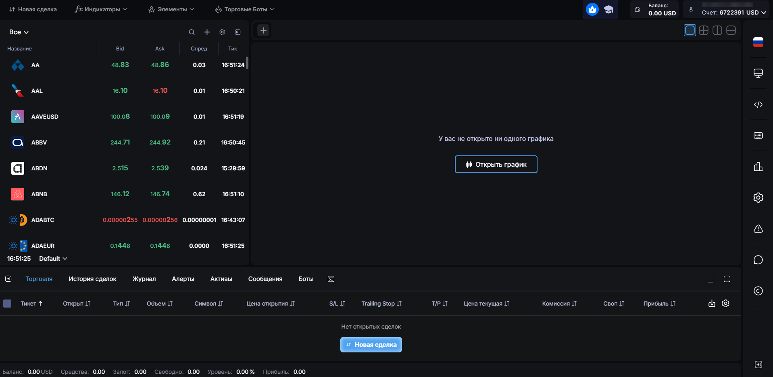Viewport: 773px width, 377px height.
Task: Open the chat bubble icon in sidebar
Action: tap(758, 260)
